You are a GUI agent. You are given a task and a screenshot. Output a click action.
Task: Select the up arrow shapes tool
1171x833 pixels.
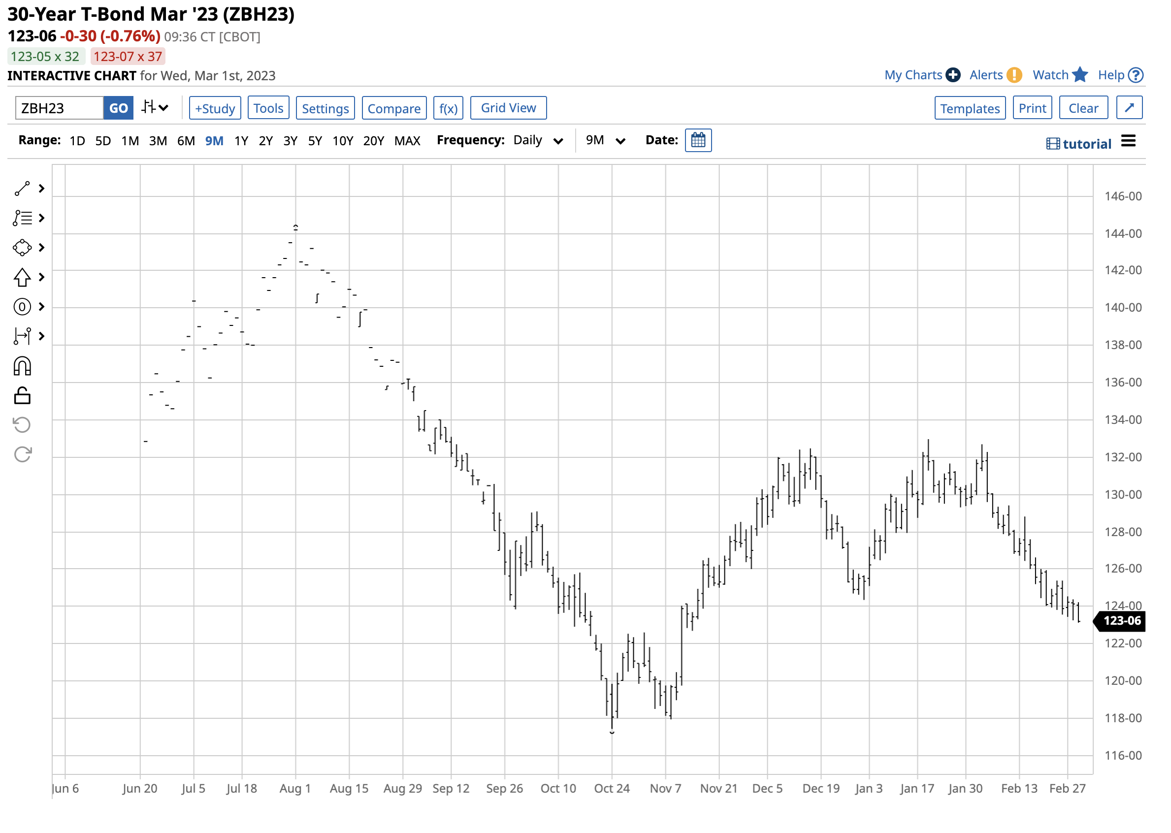coord(22,278)
